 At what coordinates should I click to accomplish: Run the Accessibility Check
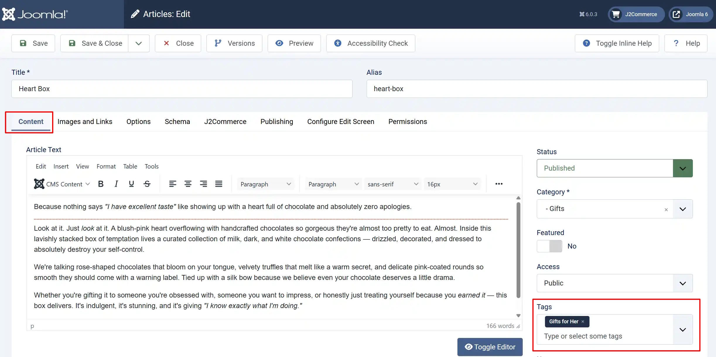coord(371,43)
